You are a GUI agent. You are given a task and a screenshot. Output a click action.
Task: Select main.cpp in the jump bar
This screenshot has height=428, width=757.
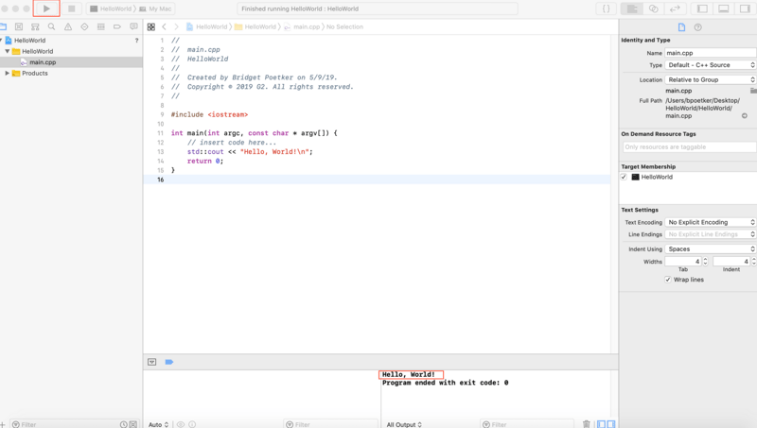[x=302, y=27]
